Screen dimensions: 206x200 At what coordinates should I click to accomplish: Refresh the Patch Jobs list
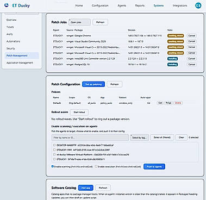100,22
